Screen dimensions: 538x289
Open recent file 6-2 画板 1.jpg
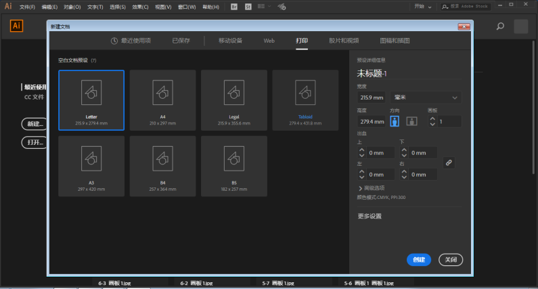tap(197, 283)
